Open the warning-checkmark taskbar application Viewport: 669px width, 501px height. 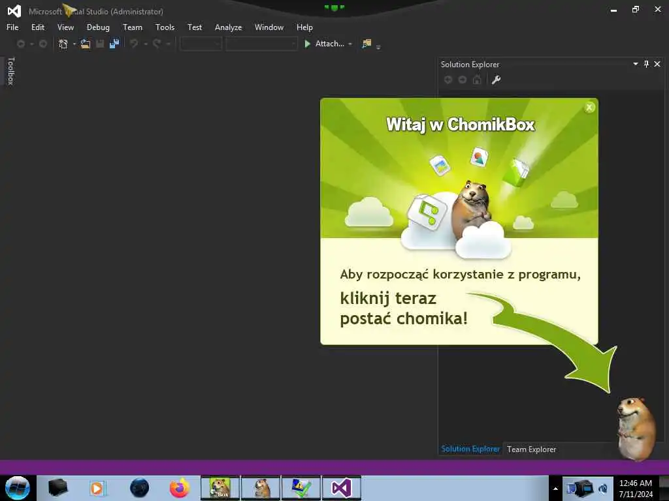301,488
